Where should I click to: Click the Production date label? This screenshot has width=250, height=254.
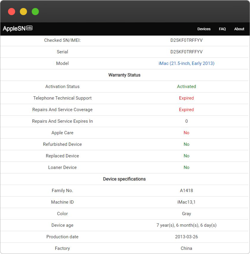click(x=62, y=237)
